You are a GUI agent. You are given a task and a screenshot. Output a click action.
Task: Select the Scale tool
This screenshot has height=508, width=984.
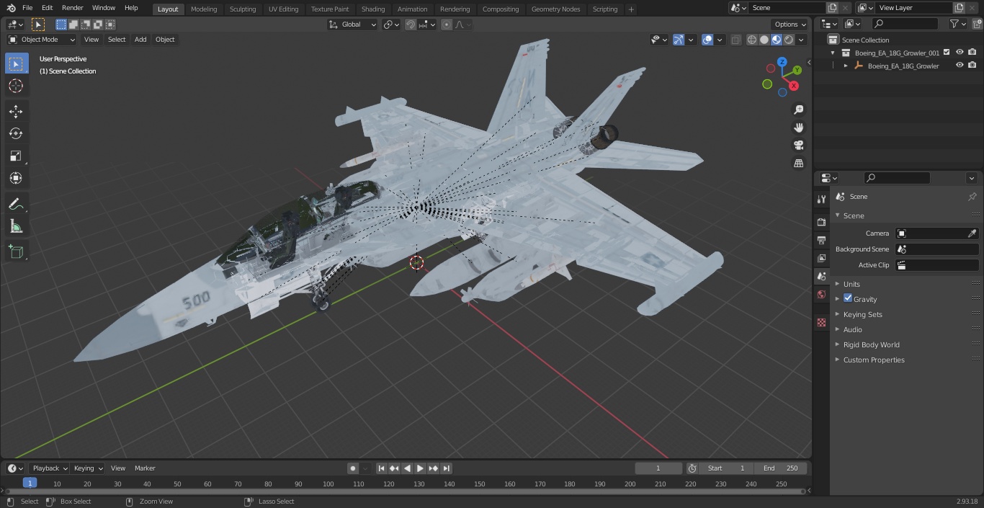pos(16,156)
